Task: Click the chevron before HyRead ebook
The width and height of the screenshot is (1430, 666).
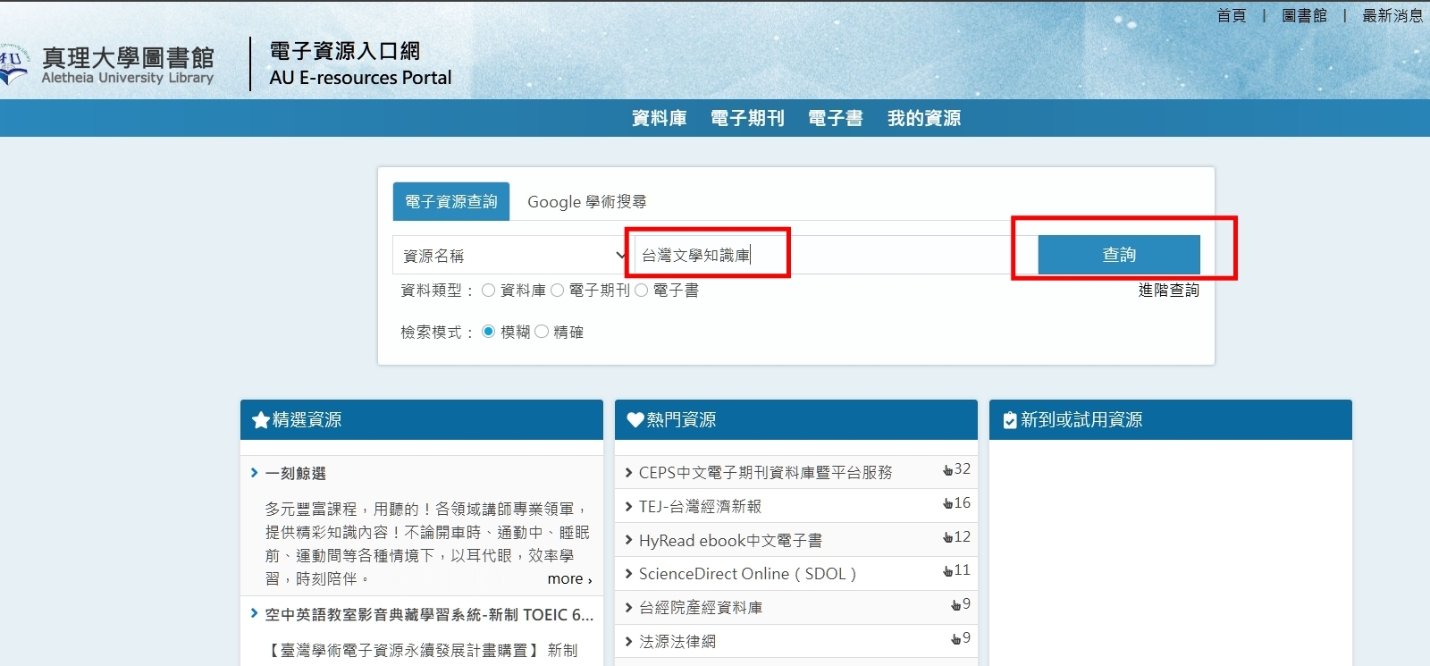Action: pos(629,540)
